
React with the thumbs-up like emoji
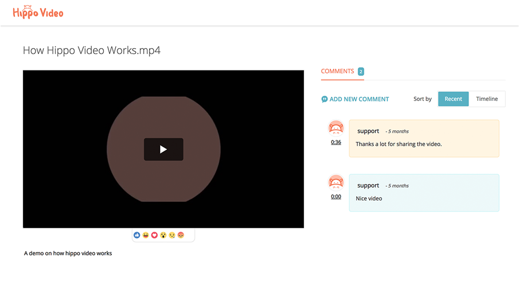pyautogui.click(x=136, y=235)
